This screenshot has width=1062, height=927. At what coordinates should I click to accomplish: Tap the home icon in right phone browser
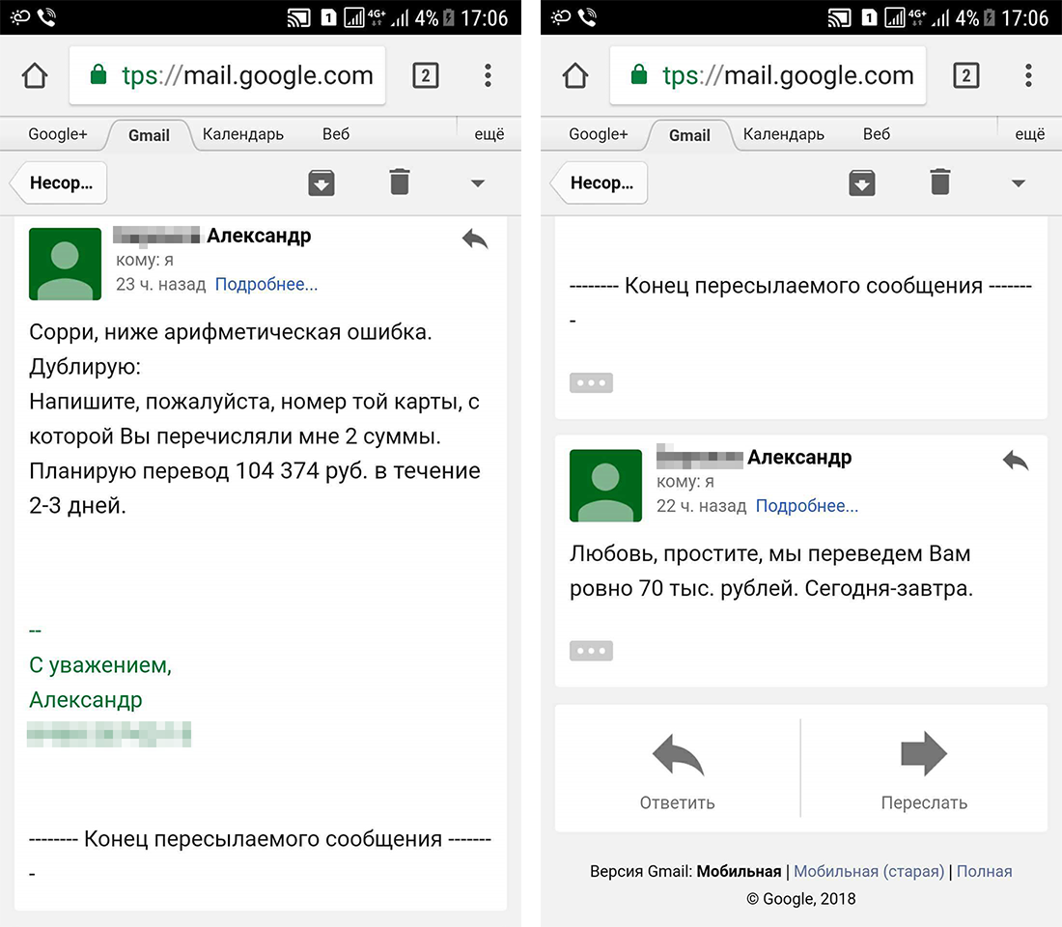coord(575,75)
